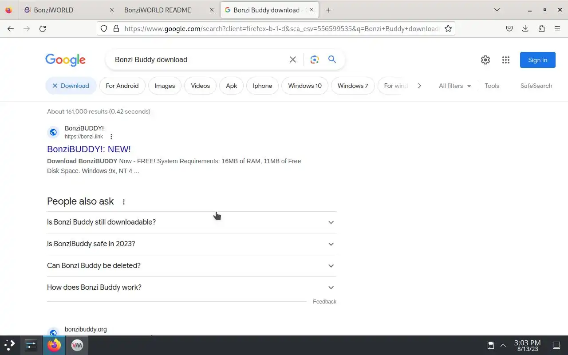Expand How does Bonzi Buddy work?
Viewport: 568px width, 355px height.
(x=192, y=288)
